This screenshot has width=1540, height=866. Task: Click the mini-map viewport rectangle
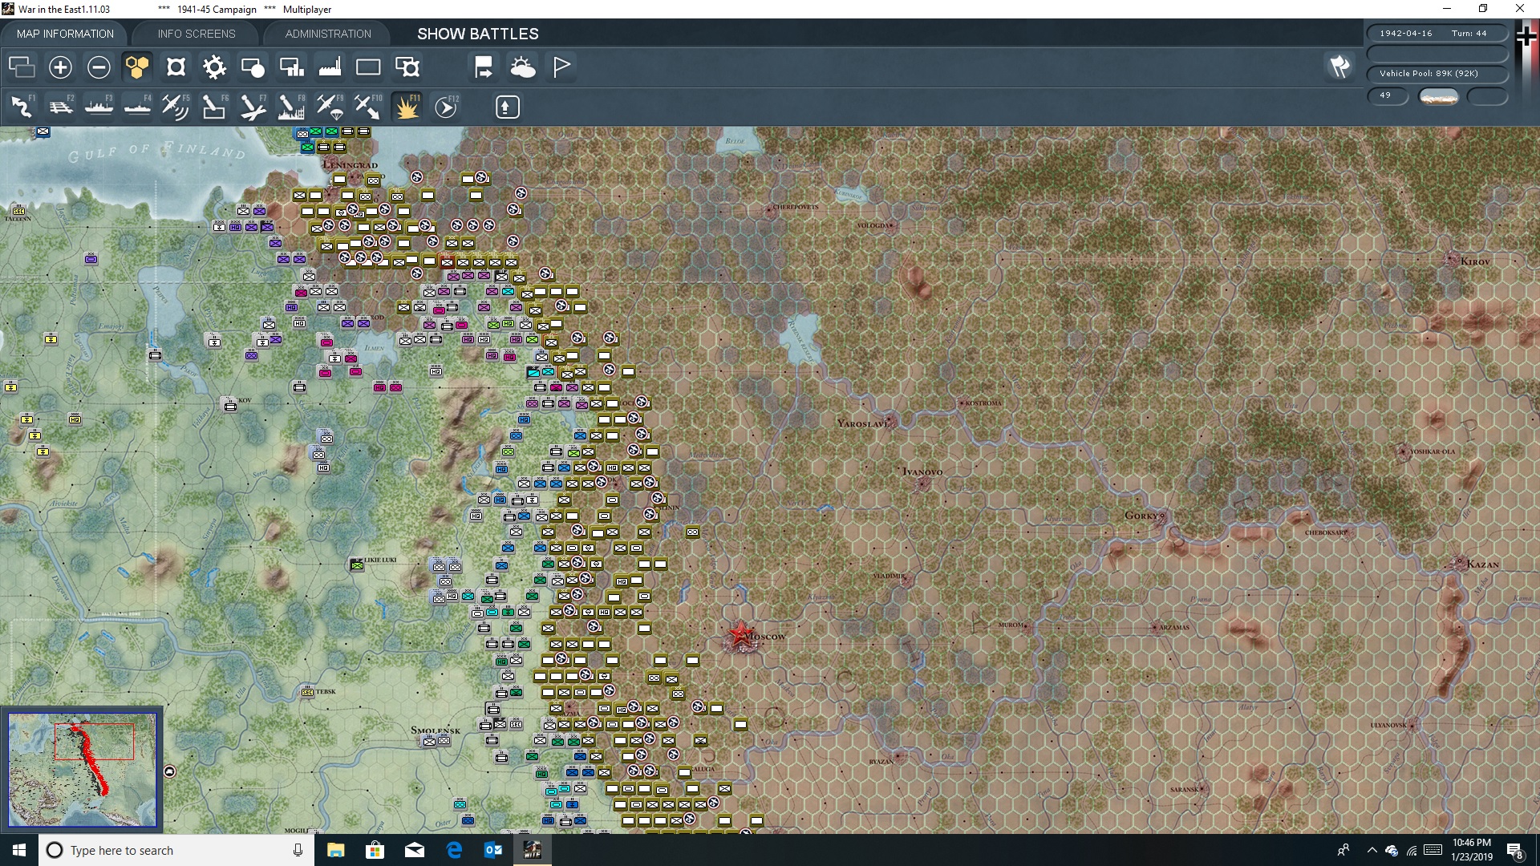[95, 742]
